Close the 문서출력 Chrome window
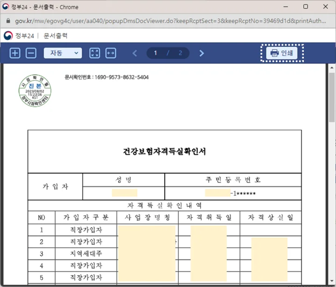 pyautogui.click(x=326, y=7)
